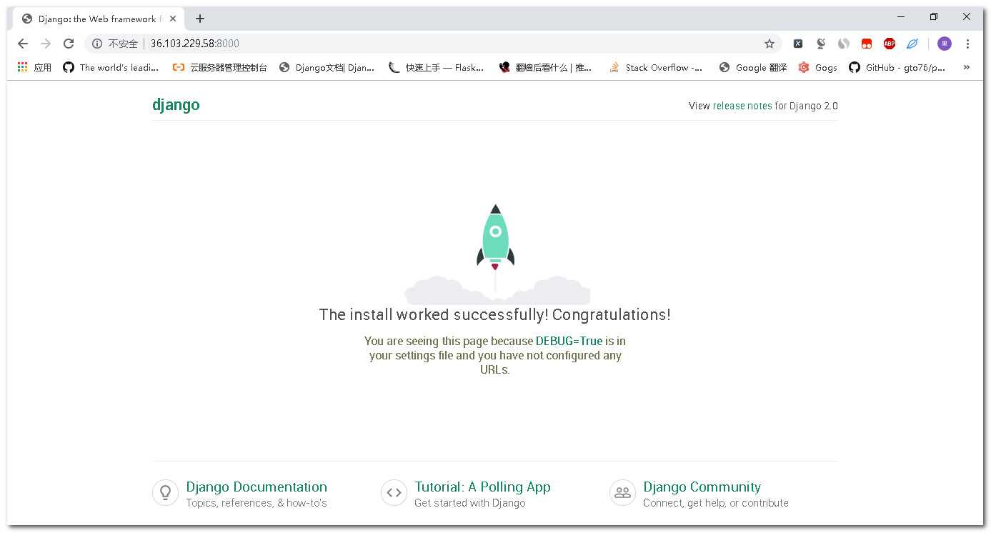Open the Django Community link
This screenshot has width=991, height=533.
tap(702, 487)
